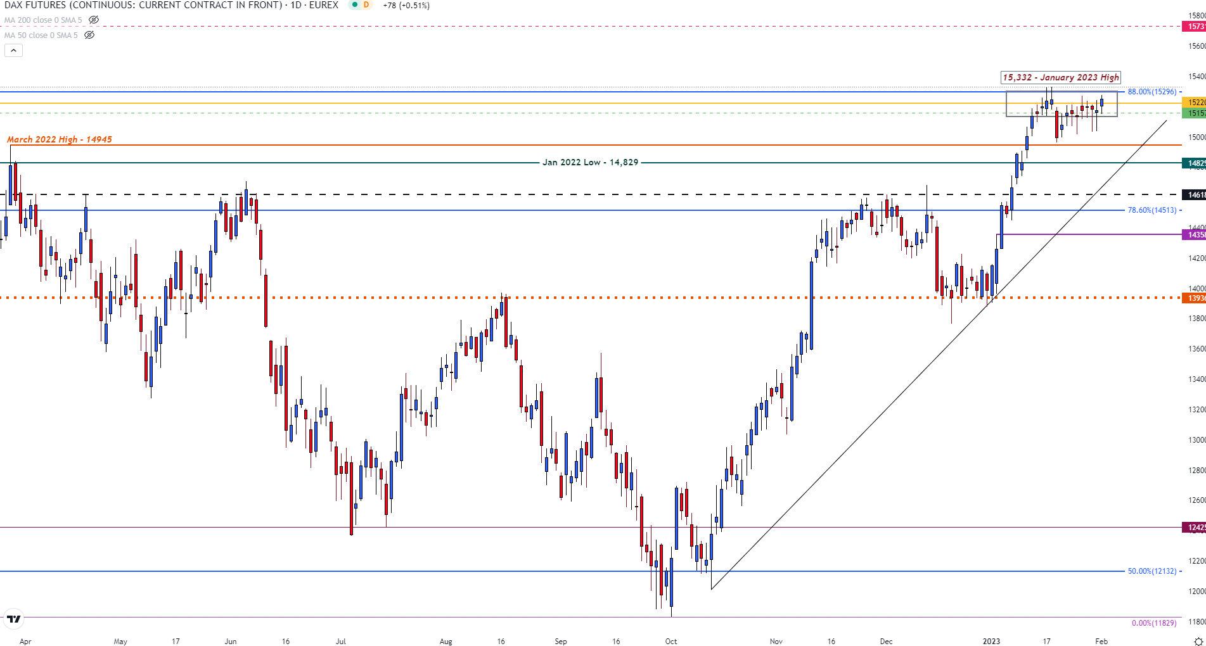Click the Sep label on time axis

(561, 642)
